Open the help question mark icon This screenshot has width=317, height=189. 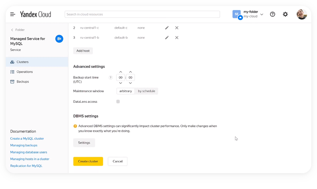(273, 14)
